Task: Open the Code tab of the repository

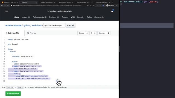Action: coord(17,17)
